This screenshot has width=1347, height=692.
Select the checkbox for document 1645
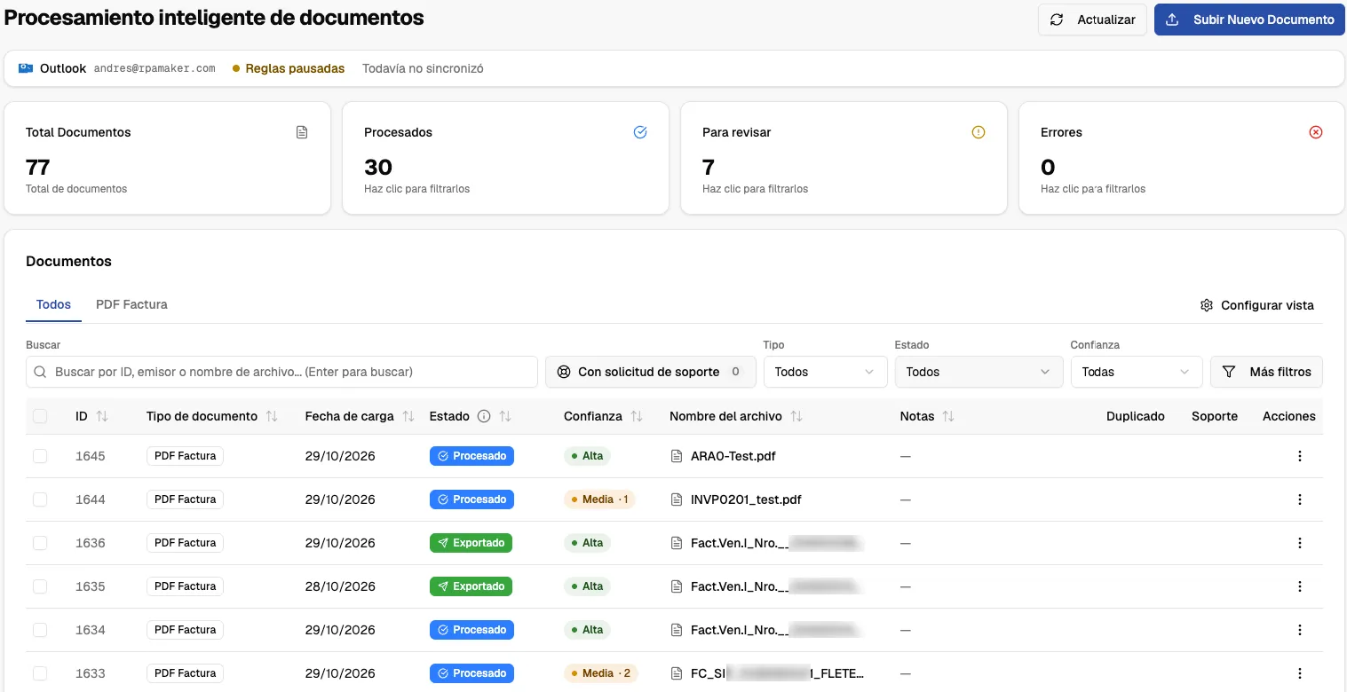point(40,456)
